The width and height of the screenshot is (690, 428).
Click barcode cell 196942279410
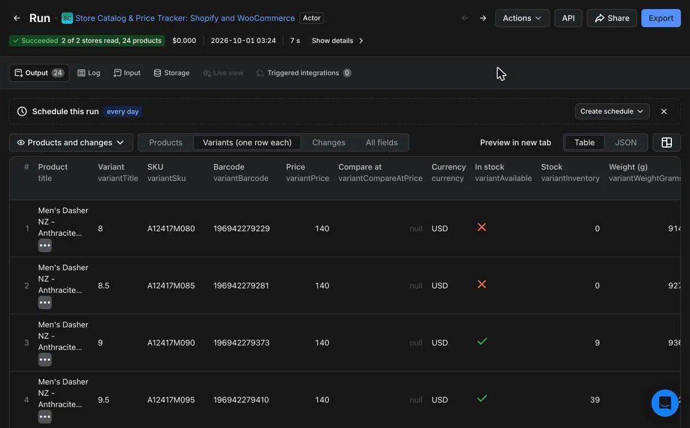[241, 400]
